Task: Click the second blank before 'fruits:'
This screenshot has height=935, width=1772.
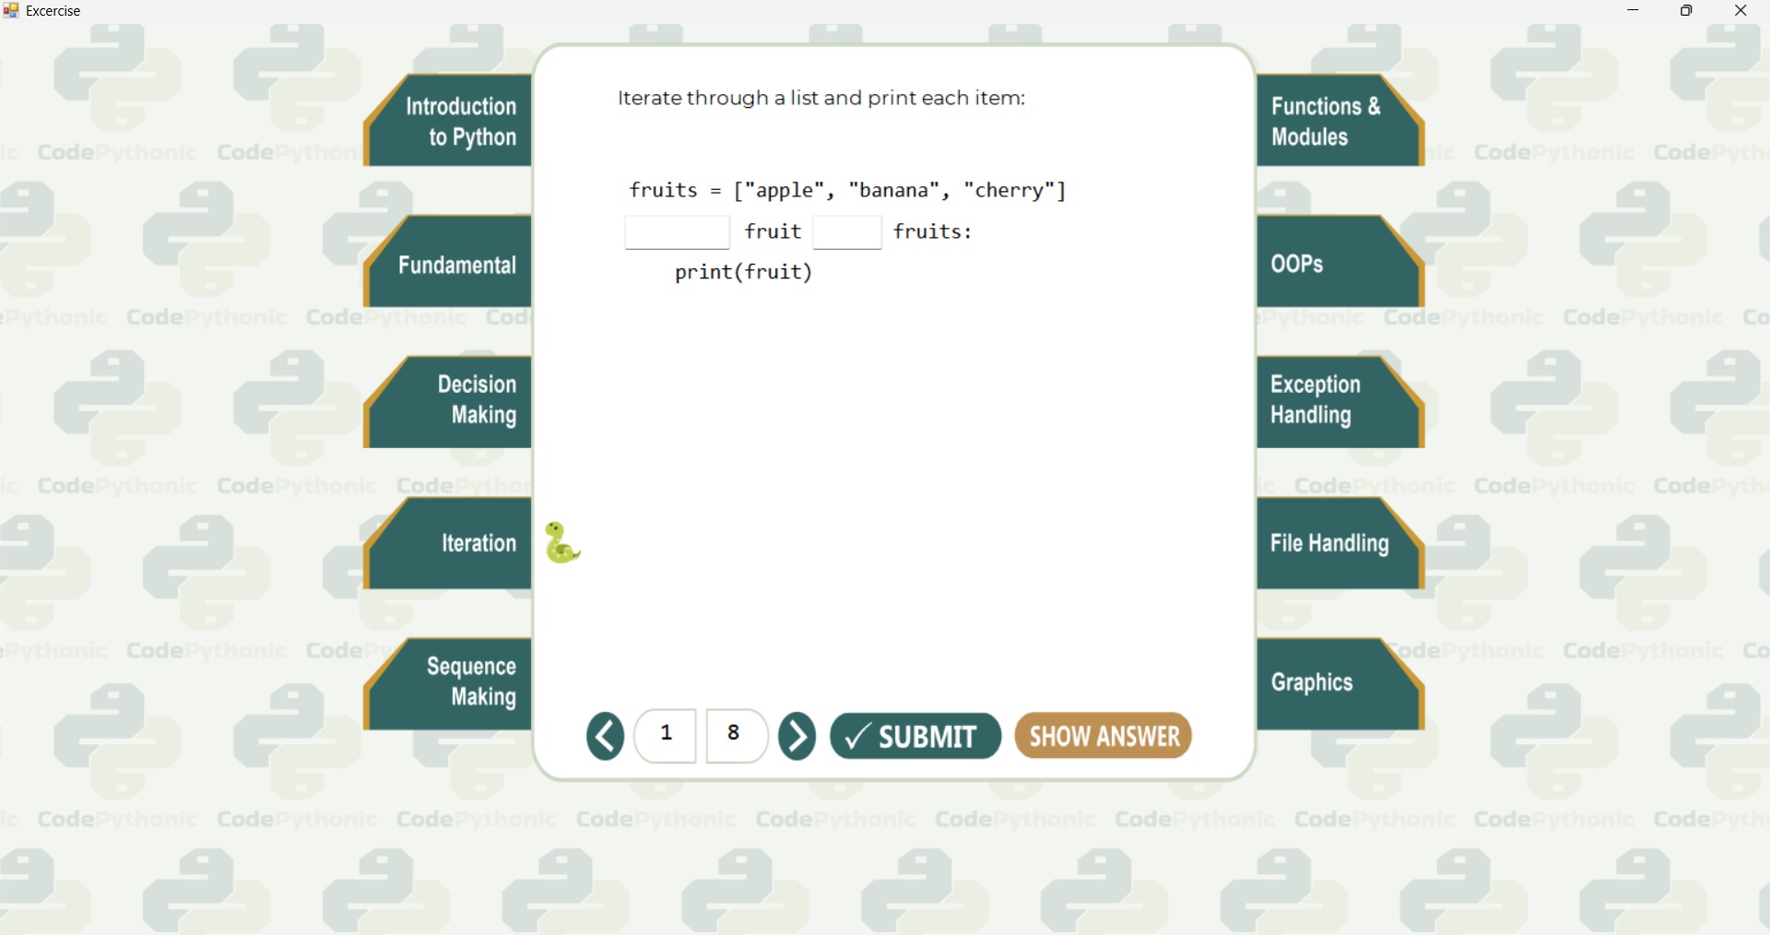Action: tap(847, 233)
